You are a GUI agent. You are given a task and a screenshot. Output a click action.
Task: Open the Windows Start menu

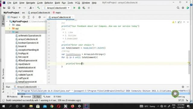pyautogui.click(x=3, y=106)
